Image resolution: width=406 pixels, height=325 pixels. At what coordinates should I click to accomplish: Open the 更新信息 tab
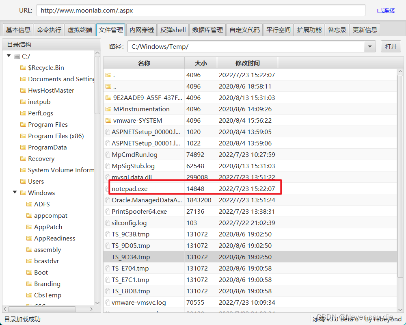[x=365, y=30]
